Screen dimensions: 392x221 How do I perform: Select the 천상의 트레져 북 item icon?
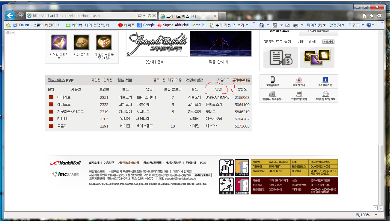click(x=59, y=42)
